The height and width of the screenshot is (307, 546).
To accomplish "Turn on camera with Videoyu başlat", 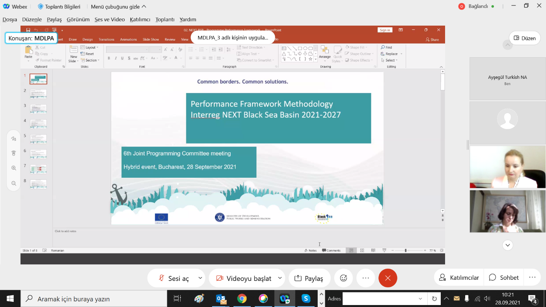I will [x=244, y=278].
